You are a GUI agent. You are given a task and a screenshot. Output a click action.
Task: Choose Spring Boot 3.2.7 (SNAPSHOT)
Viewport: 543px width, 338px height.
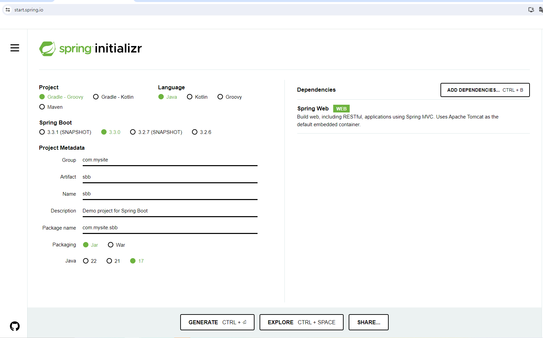tap(156, 132)
